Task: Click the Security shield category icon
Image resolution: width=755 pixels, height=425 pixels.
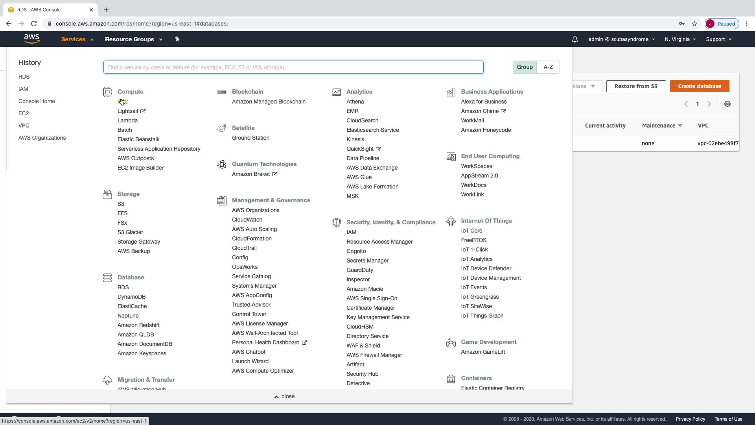Action: [336, 223]
